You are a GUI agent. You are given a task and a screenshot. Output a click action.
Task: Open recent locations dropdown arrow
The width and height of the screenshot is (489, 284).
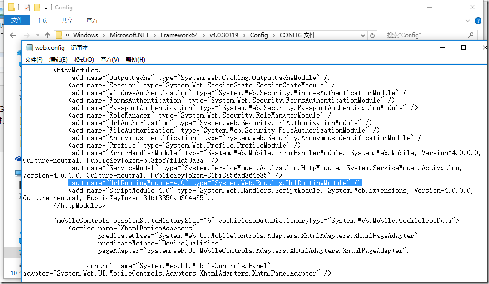click(x=37, y=35)
